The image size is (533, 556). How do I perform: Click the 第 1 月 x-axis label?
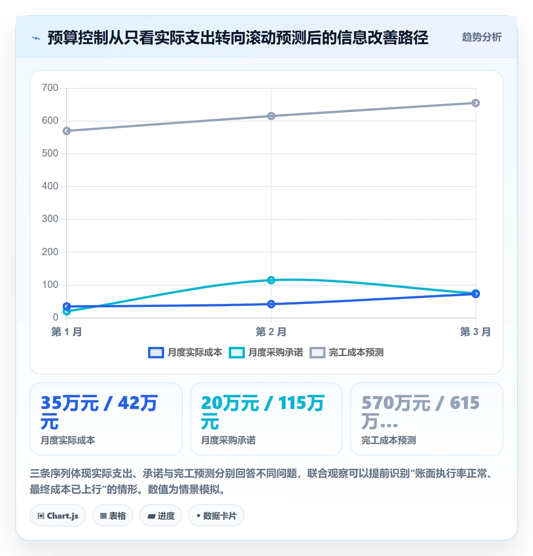[67, 332]
